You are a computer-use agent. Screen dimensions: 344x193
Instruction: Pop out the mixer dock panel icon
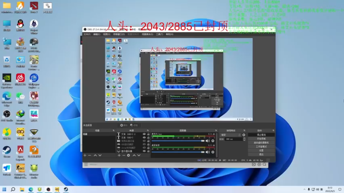216,130
